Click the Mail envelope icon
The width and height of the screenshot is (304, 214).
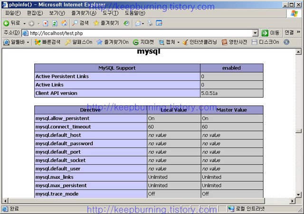coord(138,23)
